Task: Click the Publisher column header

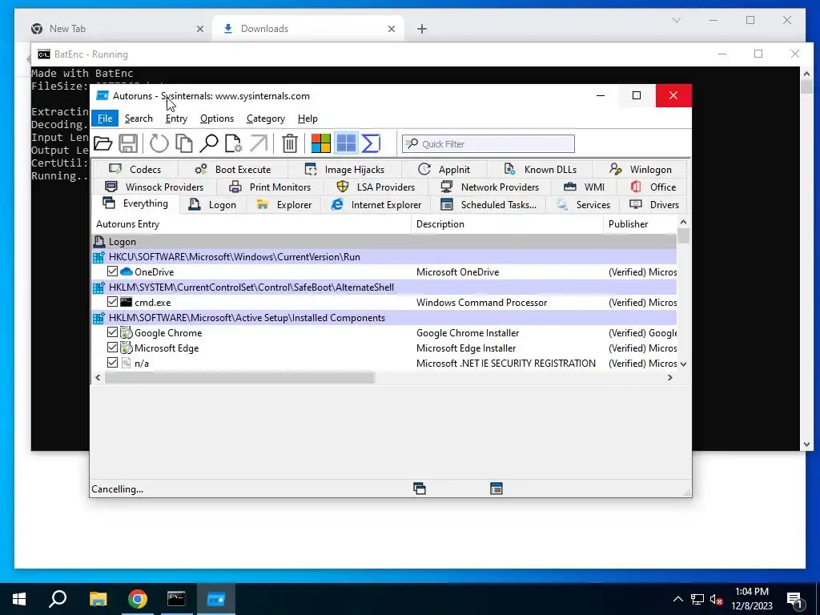Action: click(640, 224)
